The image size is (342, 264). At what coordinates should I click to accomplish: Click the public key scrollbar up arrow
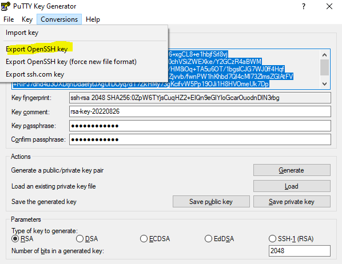coord(324,55)
